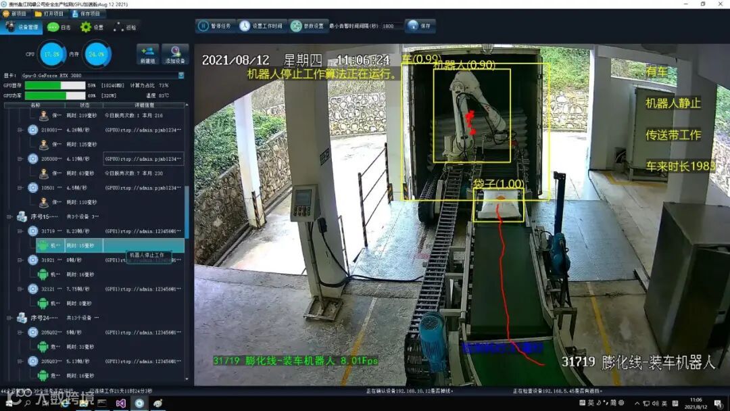Click the device tree vertical scrollbar thumb

tap(187, 212)
